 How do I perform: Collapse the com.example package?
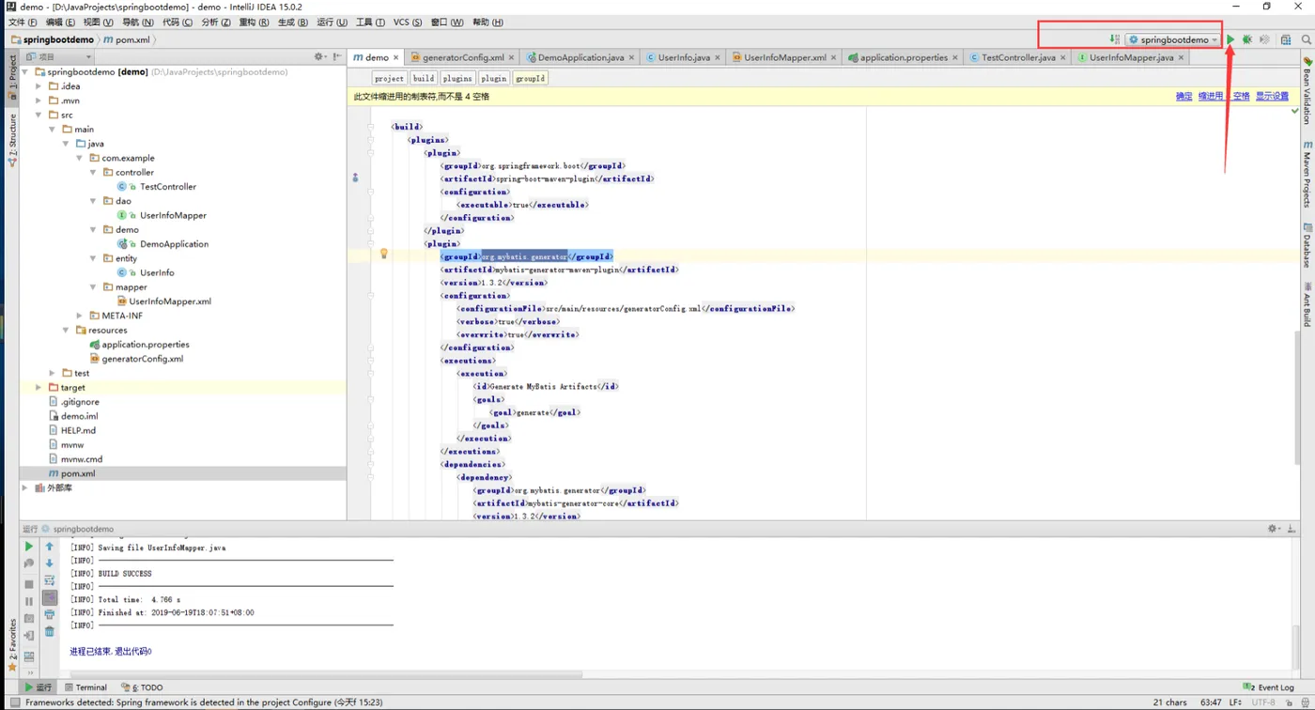[80, 158]
